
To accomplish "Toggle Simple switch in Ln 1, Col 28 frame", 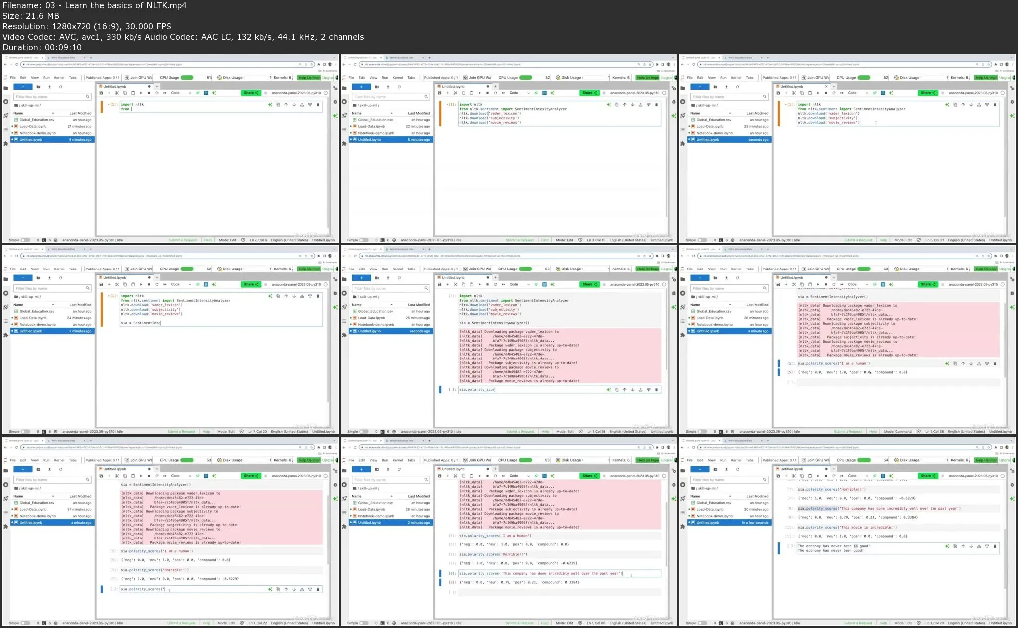I will tap(702, 623).
